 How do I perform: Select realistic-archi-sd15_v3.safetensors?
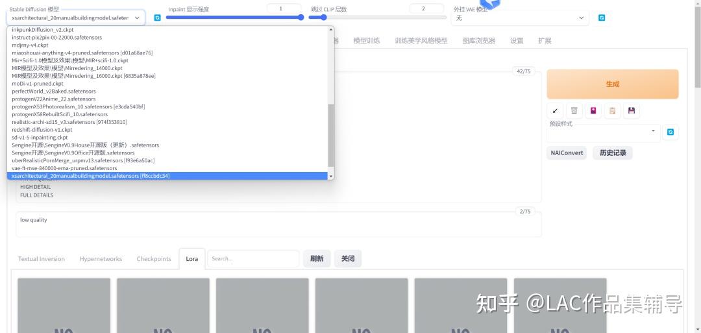click(167, 122)
